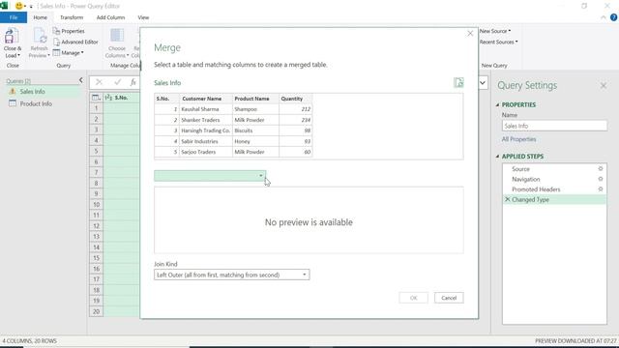
Task: Open the second table selection dropdown
Action: (210, 176)
